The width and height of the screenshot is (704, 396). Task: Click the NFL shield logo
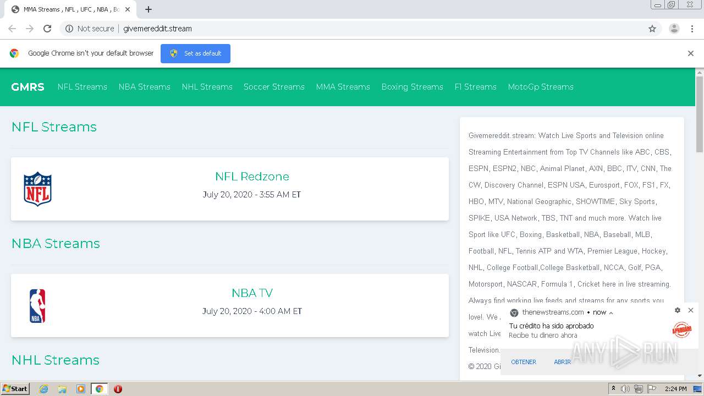pyautogui.click(x=38, y=189)
